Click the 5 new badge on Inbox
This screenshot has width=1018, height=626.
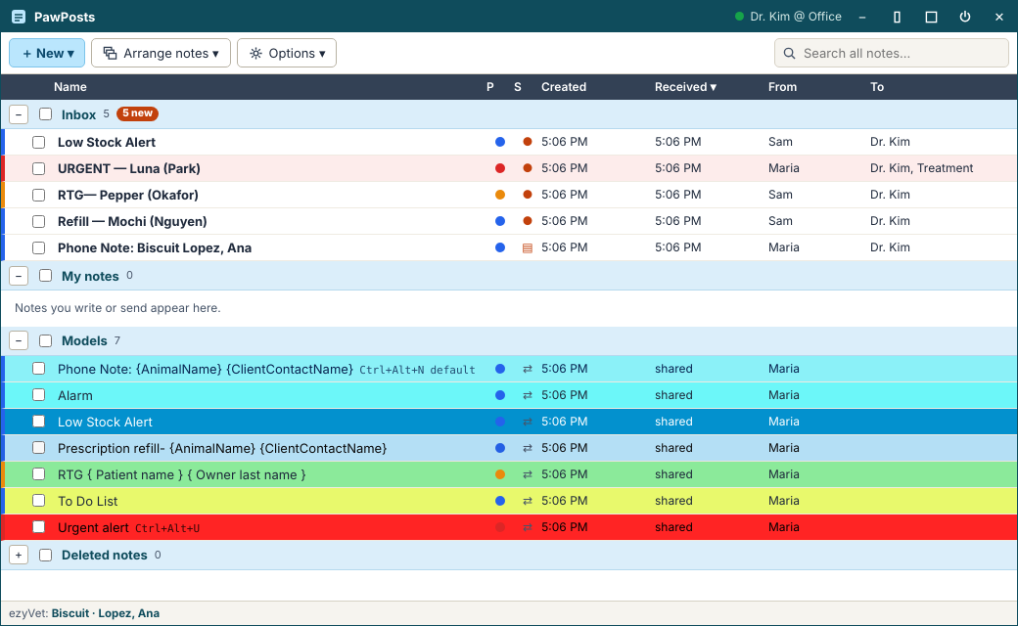[x=137, y=113]
